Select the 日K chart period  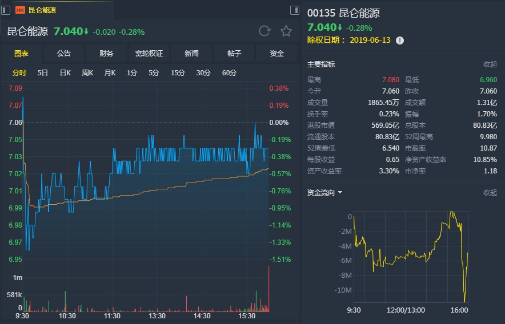[x=65, y=72]
